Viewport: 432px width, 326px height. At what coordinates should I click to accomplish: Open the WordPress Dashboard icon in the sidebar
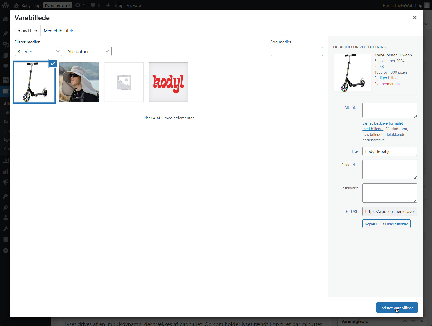pyautogui.click(x=5, y=19)
